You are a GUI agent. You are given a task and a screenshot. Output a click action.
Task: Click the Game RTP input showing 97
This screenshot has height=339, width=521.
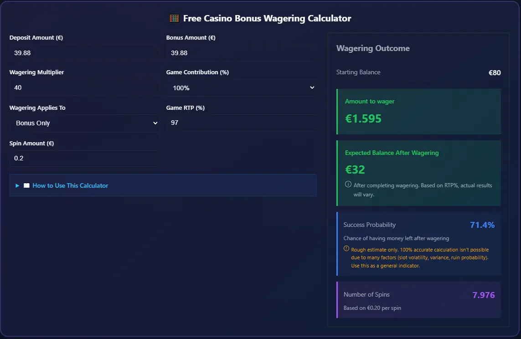[x=241, y=123]
